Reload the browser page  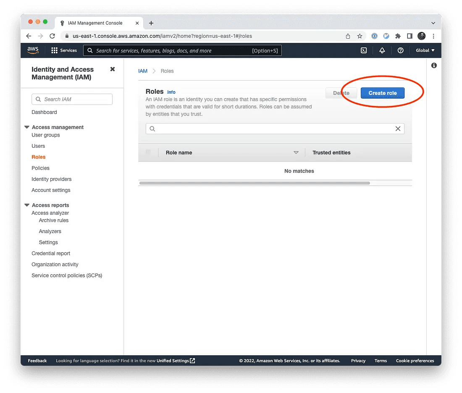(52, 36)
